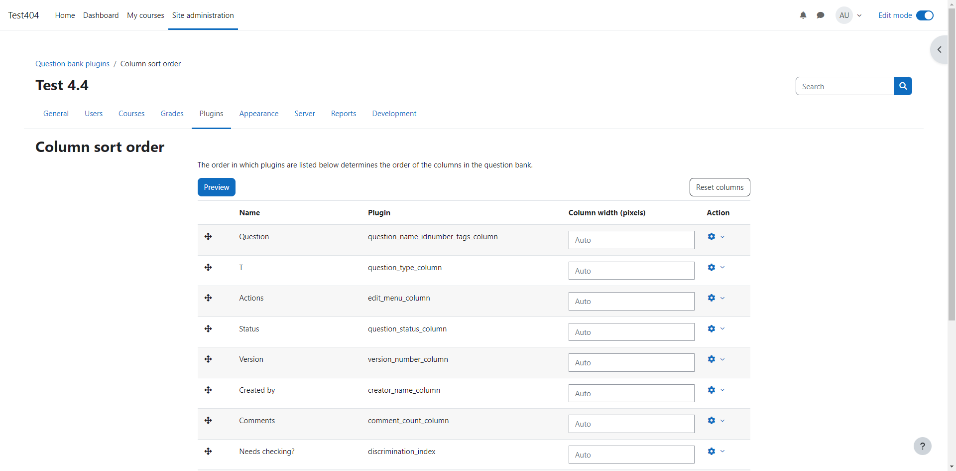Switch to the Courses tab

pyautogui.click(x=131, y=114)
